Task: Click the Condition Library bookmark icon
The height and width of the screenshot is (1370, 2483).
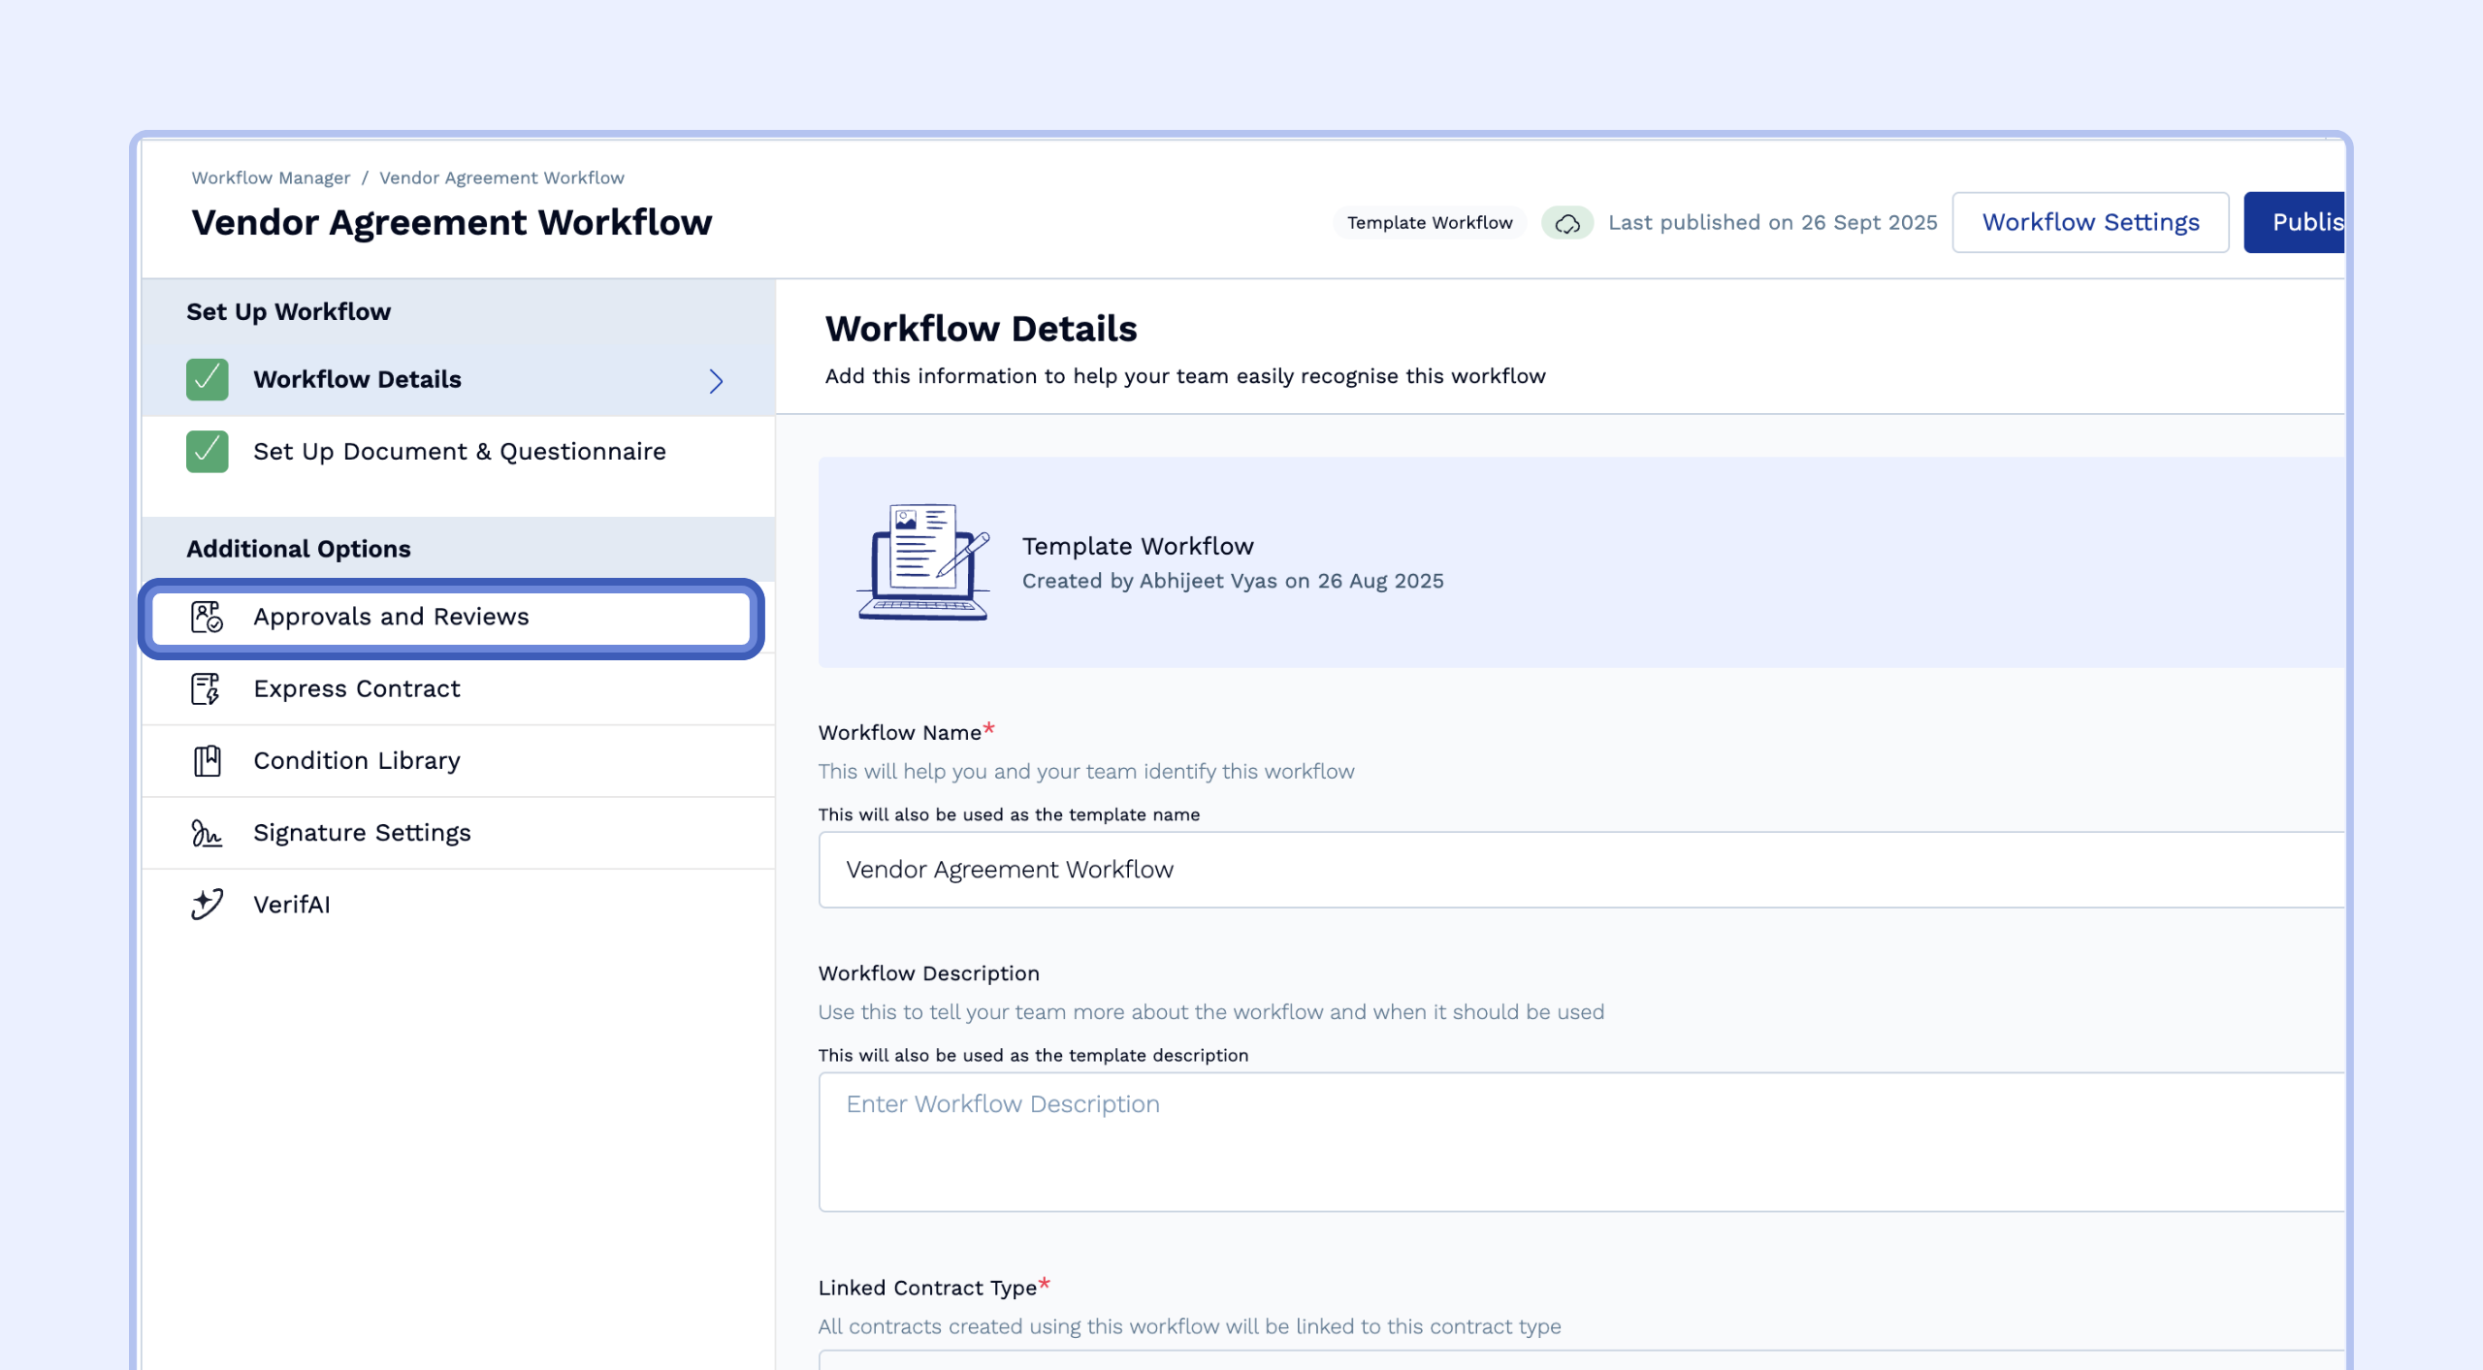Action: 207,761
